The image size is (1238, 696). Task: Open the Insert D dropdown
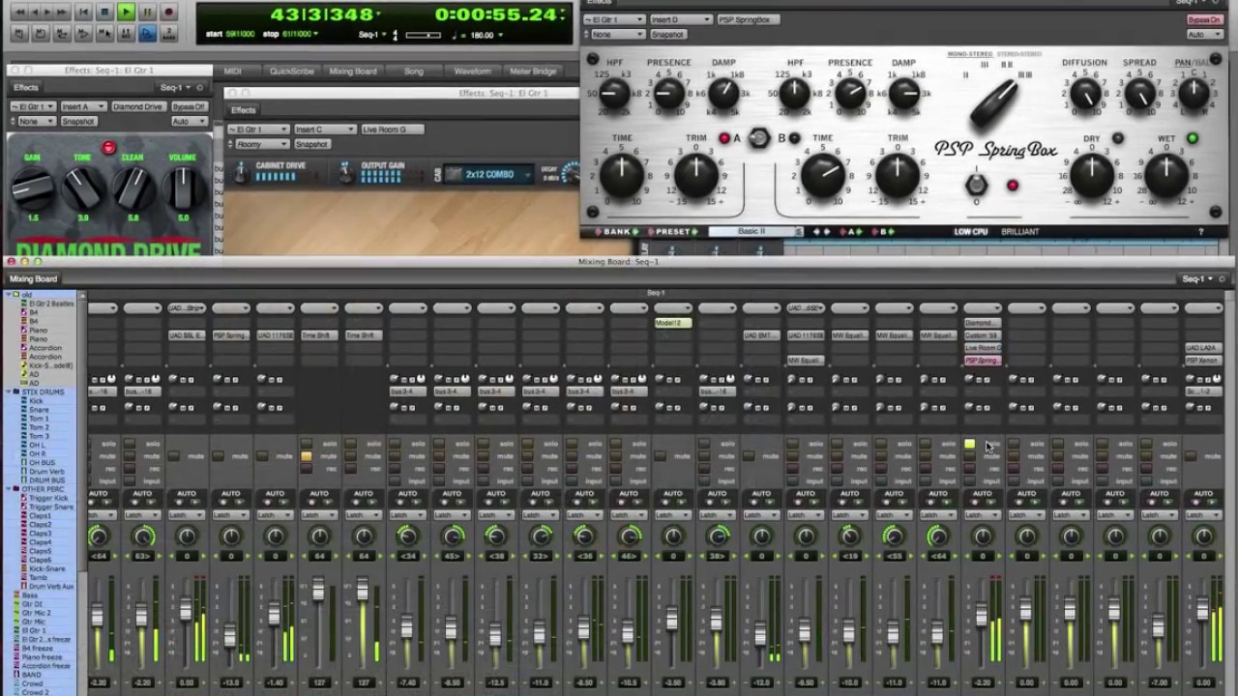pyautogui.click(x=683, y=19)
